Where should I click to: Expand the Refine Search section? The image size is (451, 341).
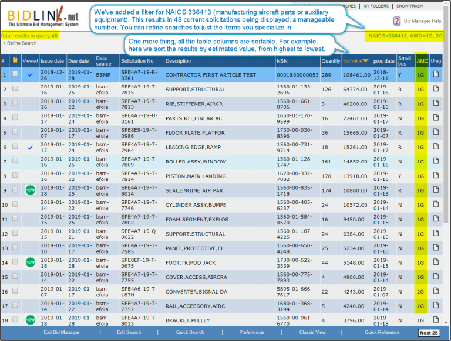tap(21, 43)
